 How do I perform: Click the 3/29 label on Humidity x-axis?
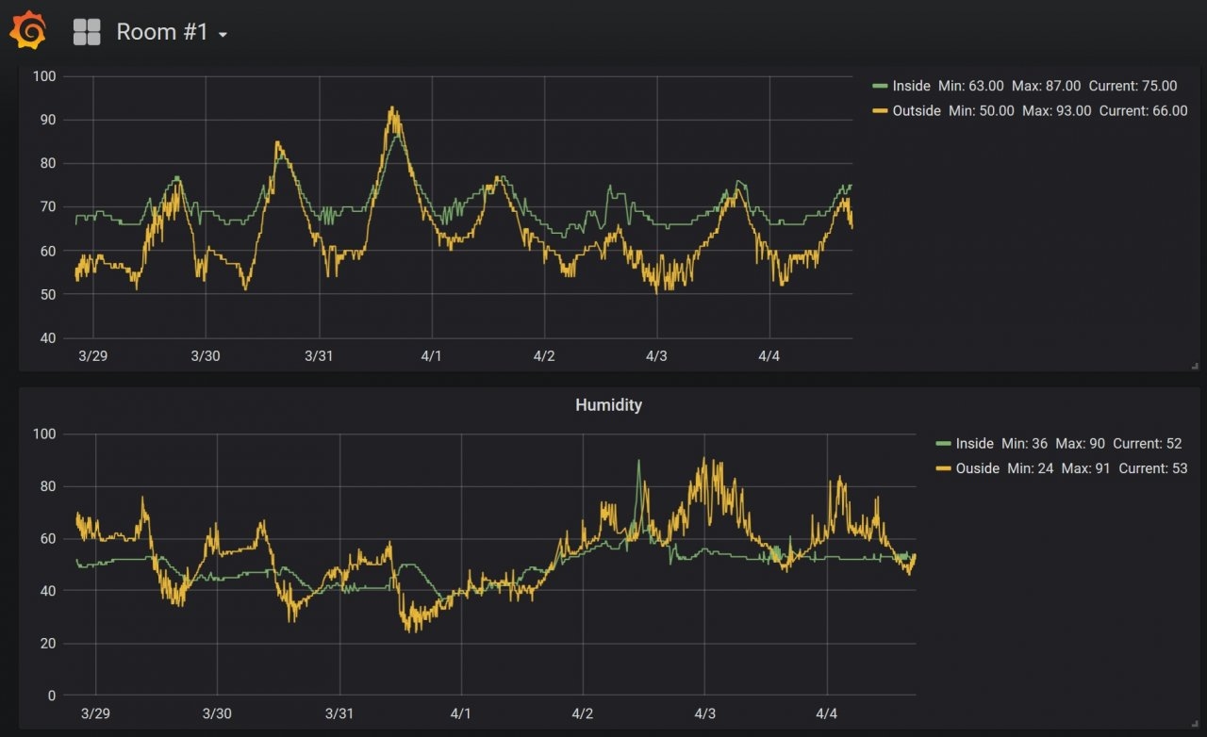[x=95, y=713]
